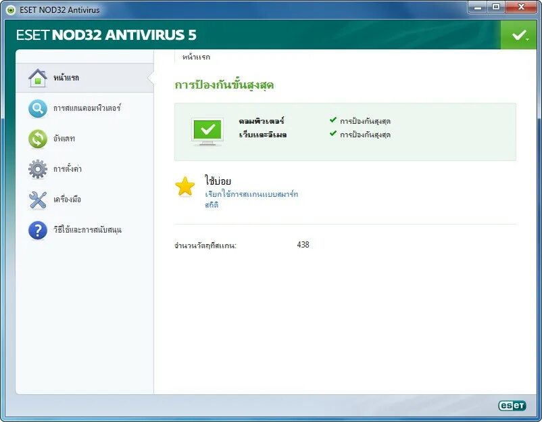
Task: Select the เครื่องมือ tools section
Action: (x=84, y=200)
